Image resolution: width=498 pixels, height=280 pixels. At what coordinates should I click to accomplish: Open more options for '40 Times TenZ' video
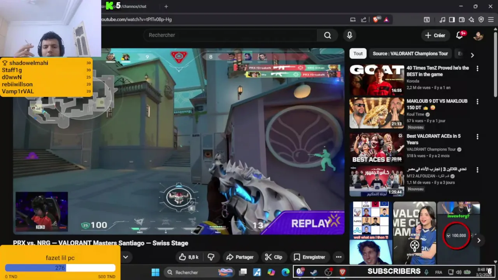click(x=477, y=68)
